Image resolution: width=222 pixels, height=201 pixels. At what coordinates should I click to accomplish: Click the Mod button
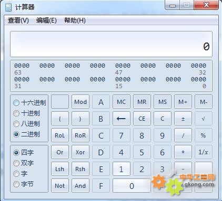(80, 102)
